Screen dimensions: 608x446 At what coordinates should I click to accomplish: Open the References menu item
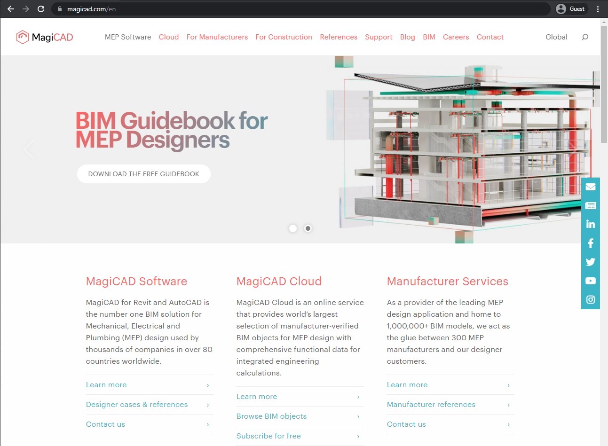click(x=339, y=37)
